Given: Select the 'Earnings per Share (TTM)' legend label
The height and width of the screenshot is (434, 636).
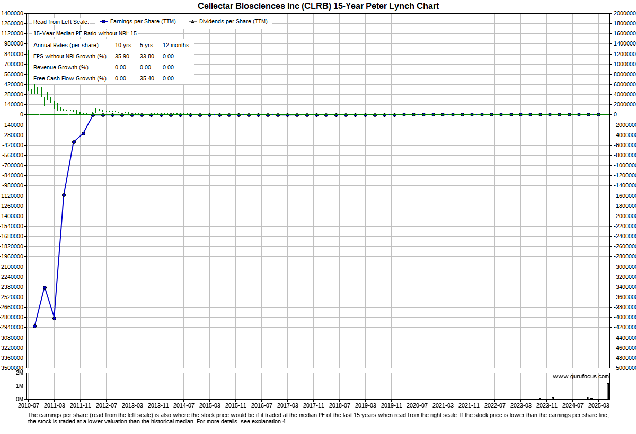Looking at the screenshot, I should [x=144, y=22].
